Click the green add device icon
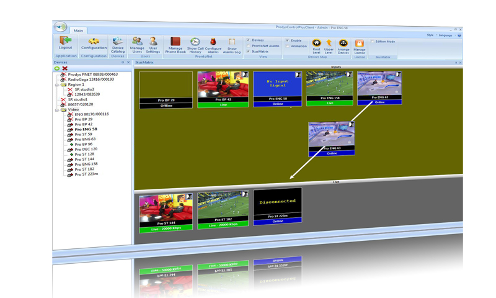 coord(57,68)
